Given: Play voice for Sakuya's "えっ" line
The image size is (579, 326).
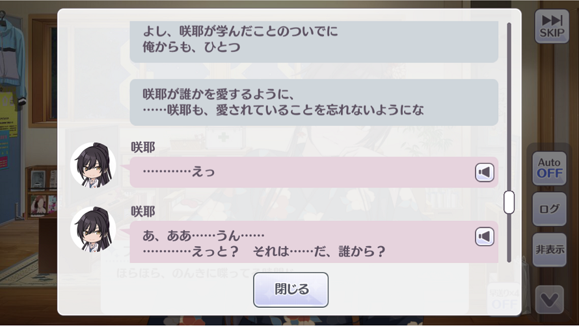Looking at the screenshot, I should click(484, 172).
